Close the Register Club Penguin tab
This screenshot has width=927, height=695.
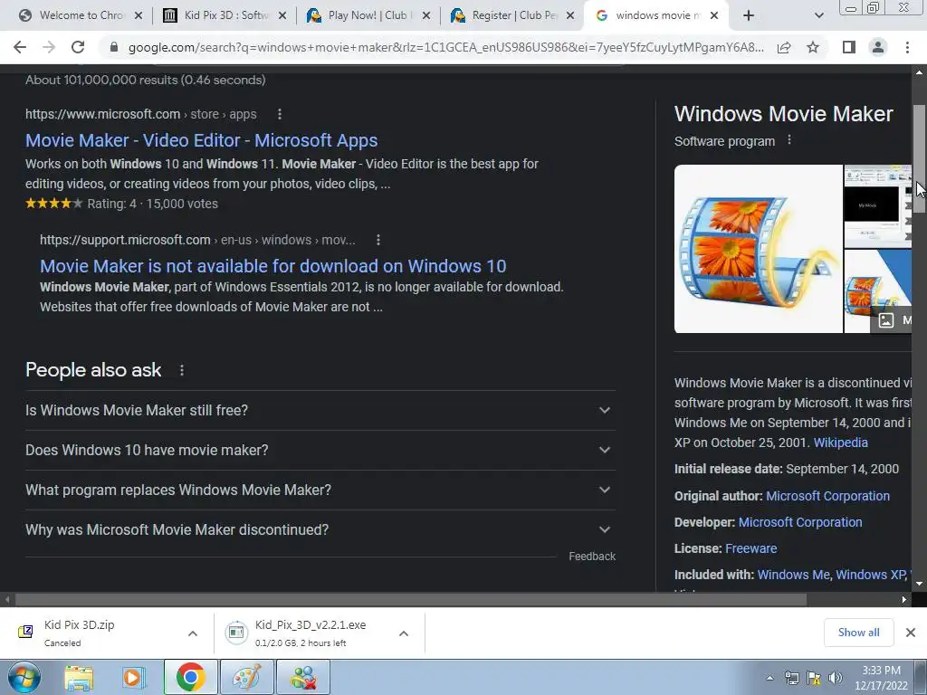coord(570,16)
